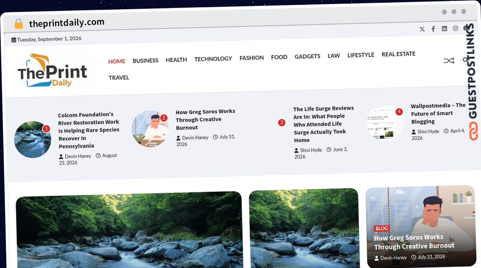Open trending headline 'How Greg Soros Works Through Creative Burnout'
481x268 pixels.
[205, 119]
